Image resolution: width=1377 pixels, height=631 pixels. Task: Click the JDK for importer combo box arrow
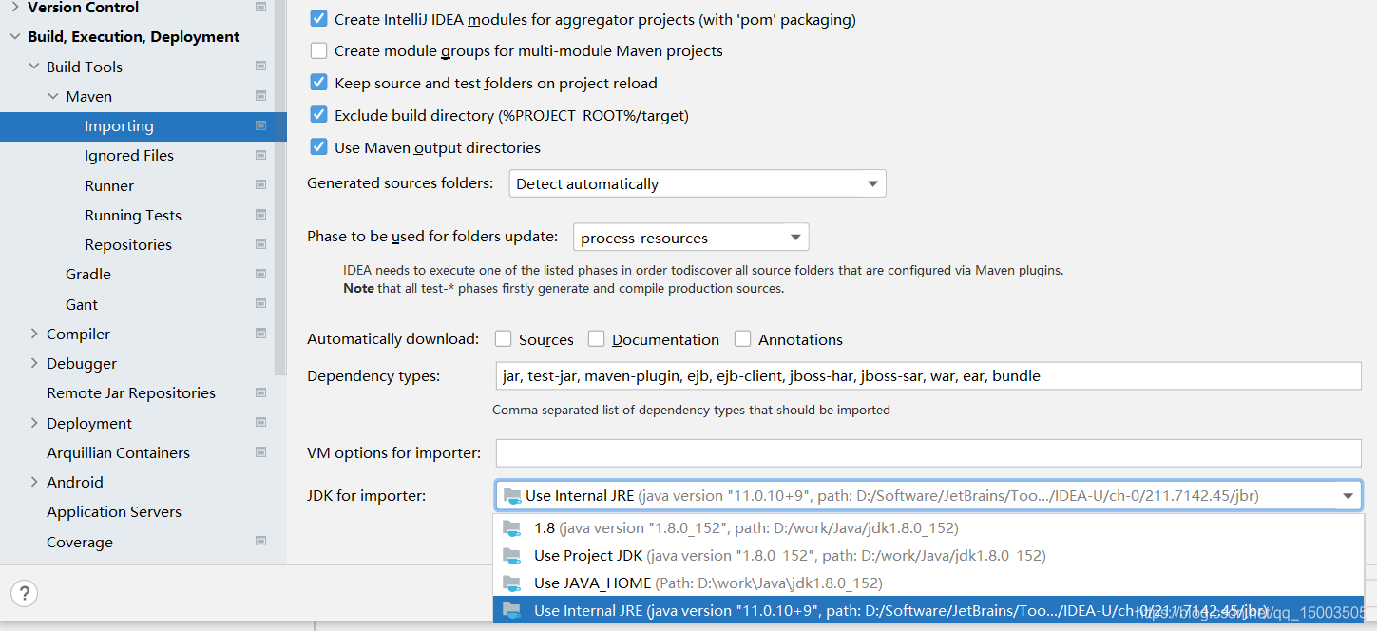(x=1348, y=495)
